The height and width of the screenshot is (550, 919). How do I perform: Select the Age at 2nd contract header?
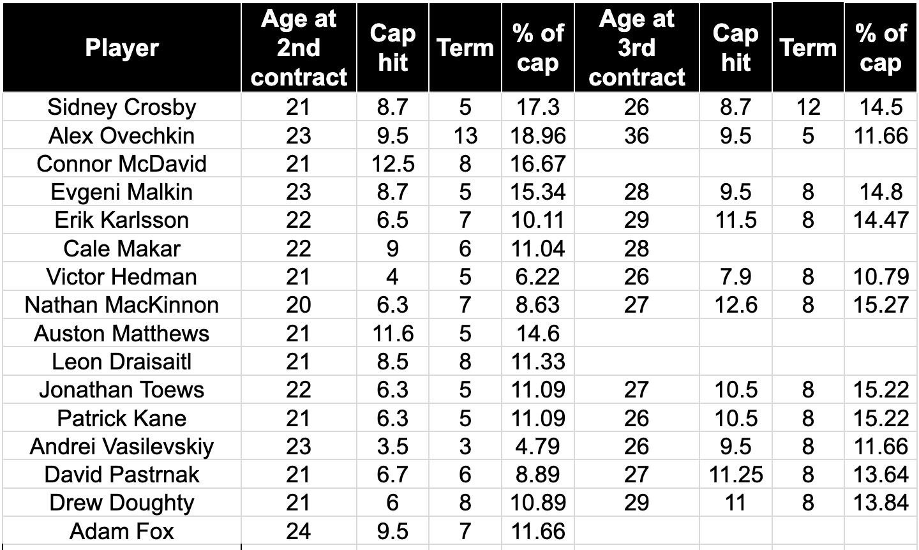pyautogui.click(x=298, y=48)
